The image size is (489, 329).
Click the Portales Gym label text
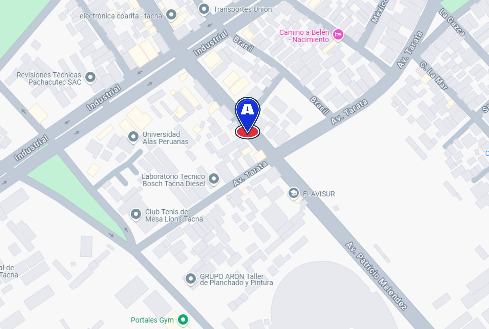[152, 320]
